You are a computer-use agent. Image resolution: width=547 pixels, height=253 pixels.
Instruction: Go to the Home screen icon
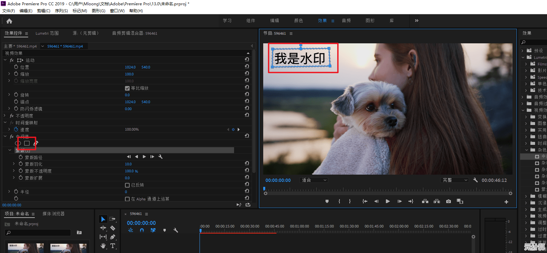point(9,21)
